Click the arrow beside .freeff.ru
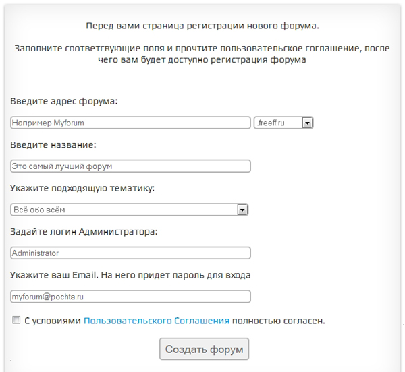Image resolution: width=405 pixels, height=372 pixels. [307, 123]
